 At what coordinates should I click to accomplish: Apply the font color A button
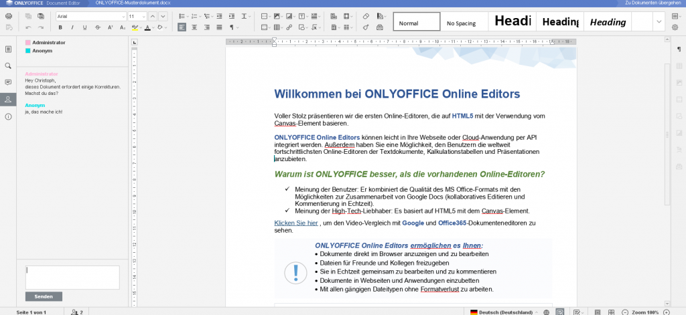click(147, 27)
